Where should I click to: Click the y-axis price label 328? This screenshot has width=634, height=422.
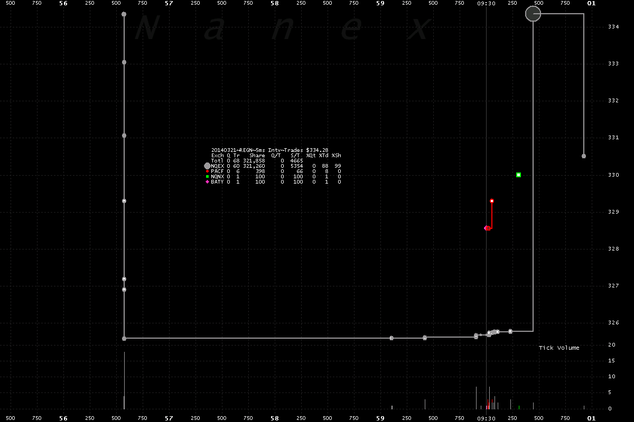pos(613,249)
